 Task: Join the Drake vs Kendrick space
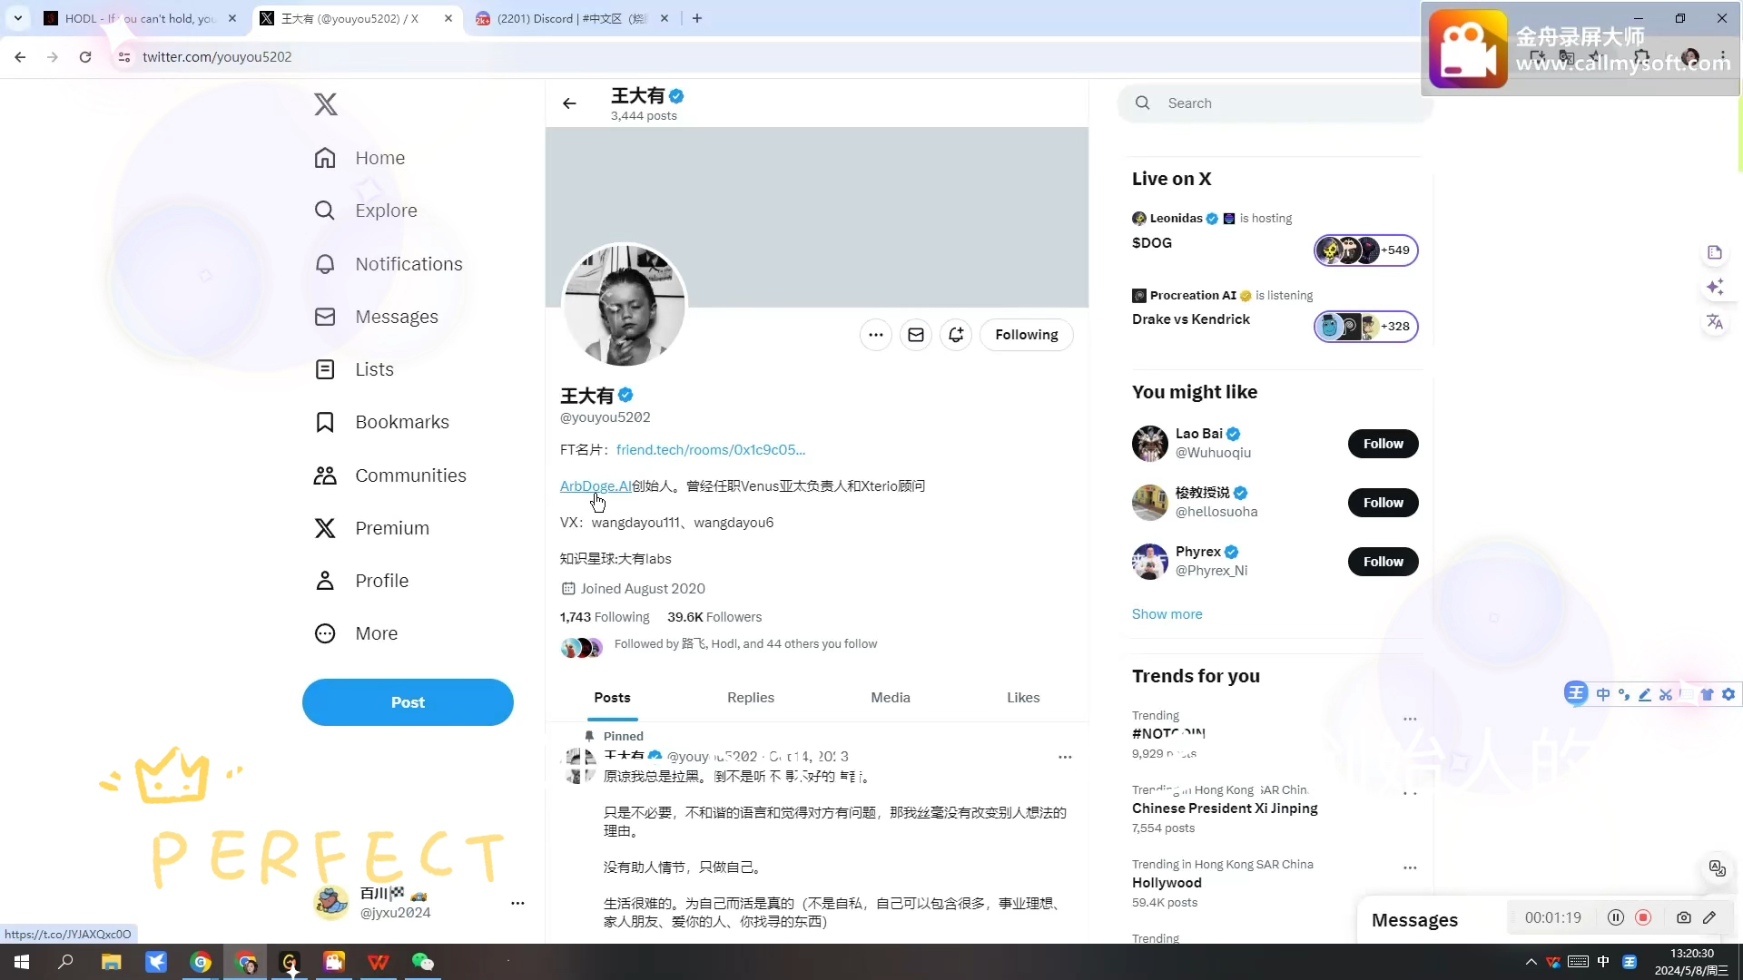pos(1366,327)
